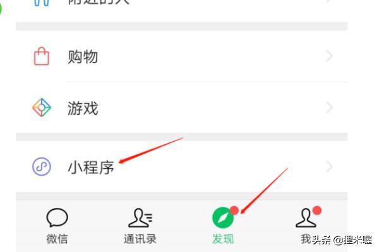Screen dimensions: 379x252
Task: Open the 小程序 mini programs entry label
Action: point(90,168)
